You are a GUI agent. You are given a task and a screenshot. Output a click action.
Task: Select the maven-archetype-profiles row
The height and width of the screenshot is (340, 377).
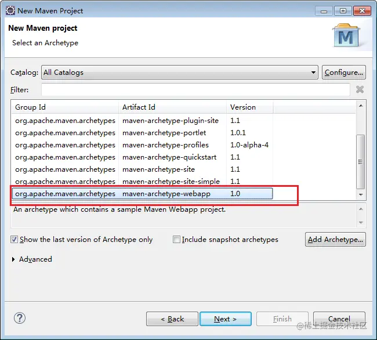(x=142, y=145)
